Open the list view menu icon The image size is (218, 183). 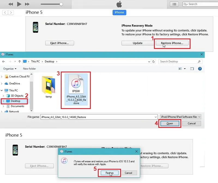[x=174, y=4]
